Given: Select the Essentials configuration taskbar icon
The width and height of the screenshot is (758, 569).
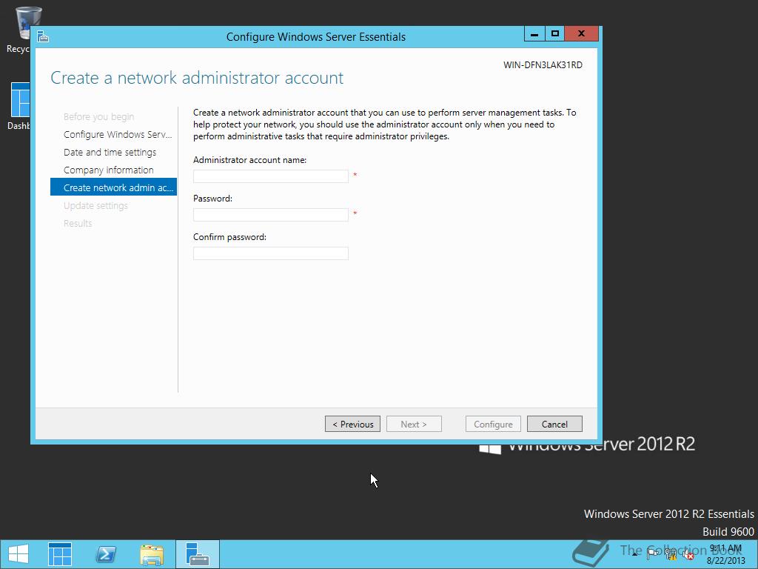Looking at the screenshot, I should click(197, 554).
